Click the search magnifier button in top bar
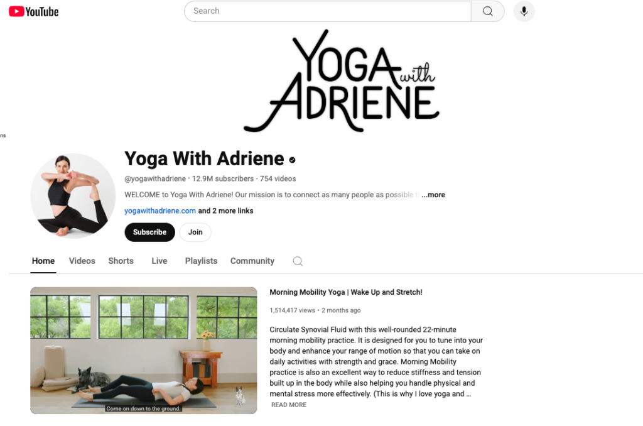Screen dimensions: 643x426 487,11
